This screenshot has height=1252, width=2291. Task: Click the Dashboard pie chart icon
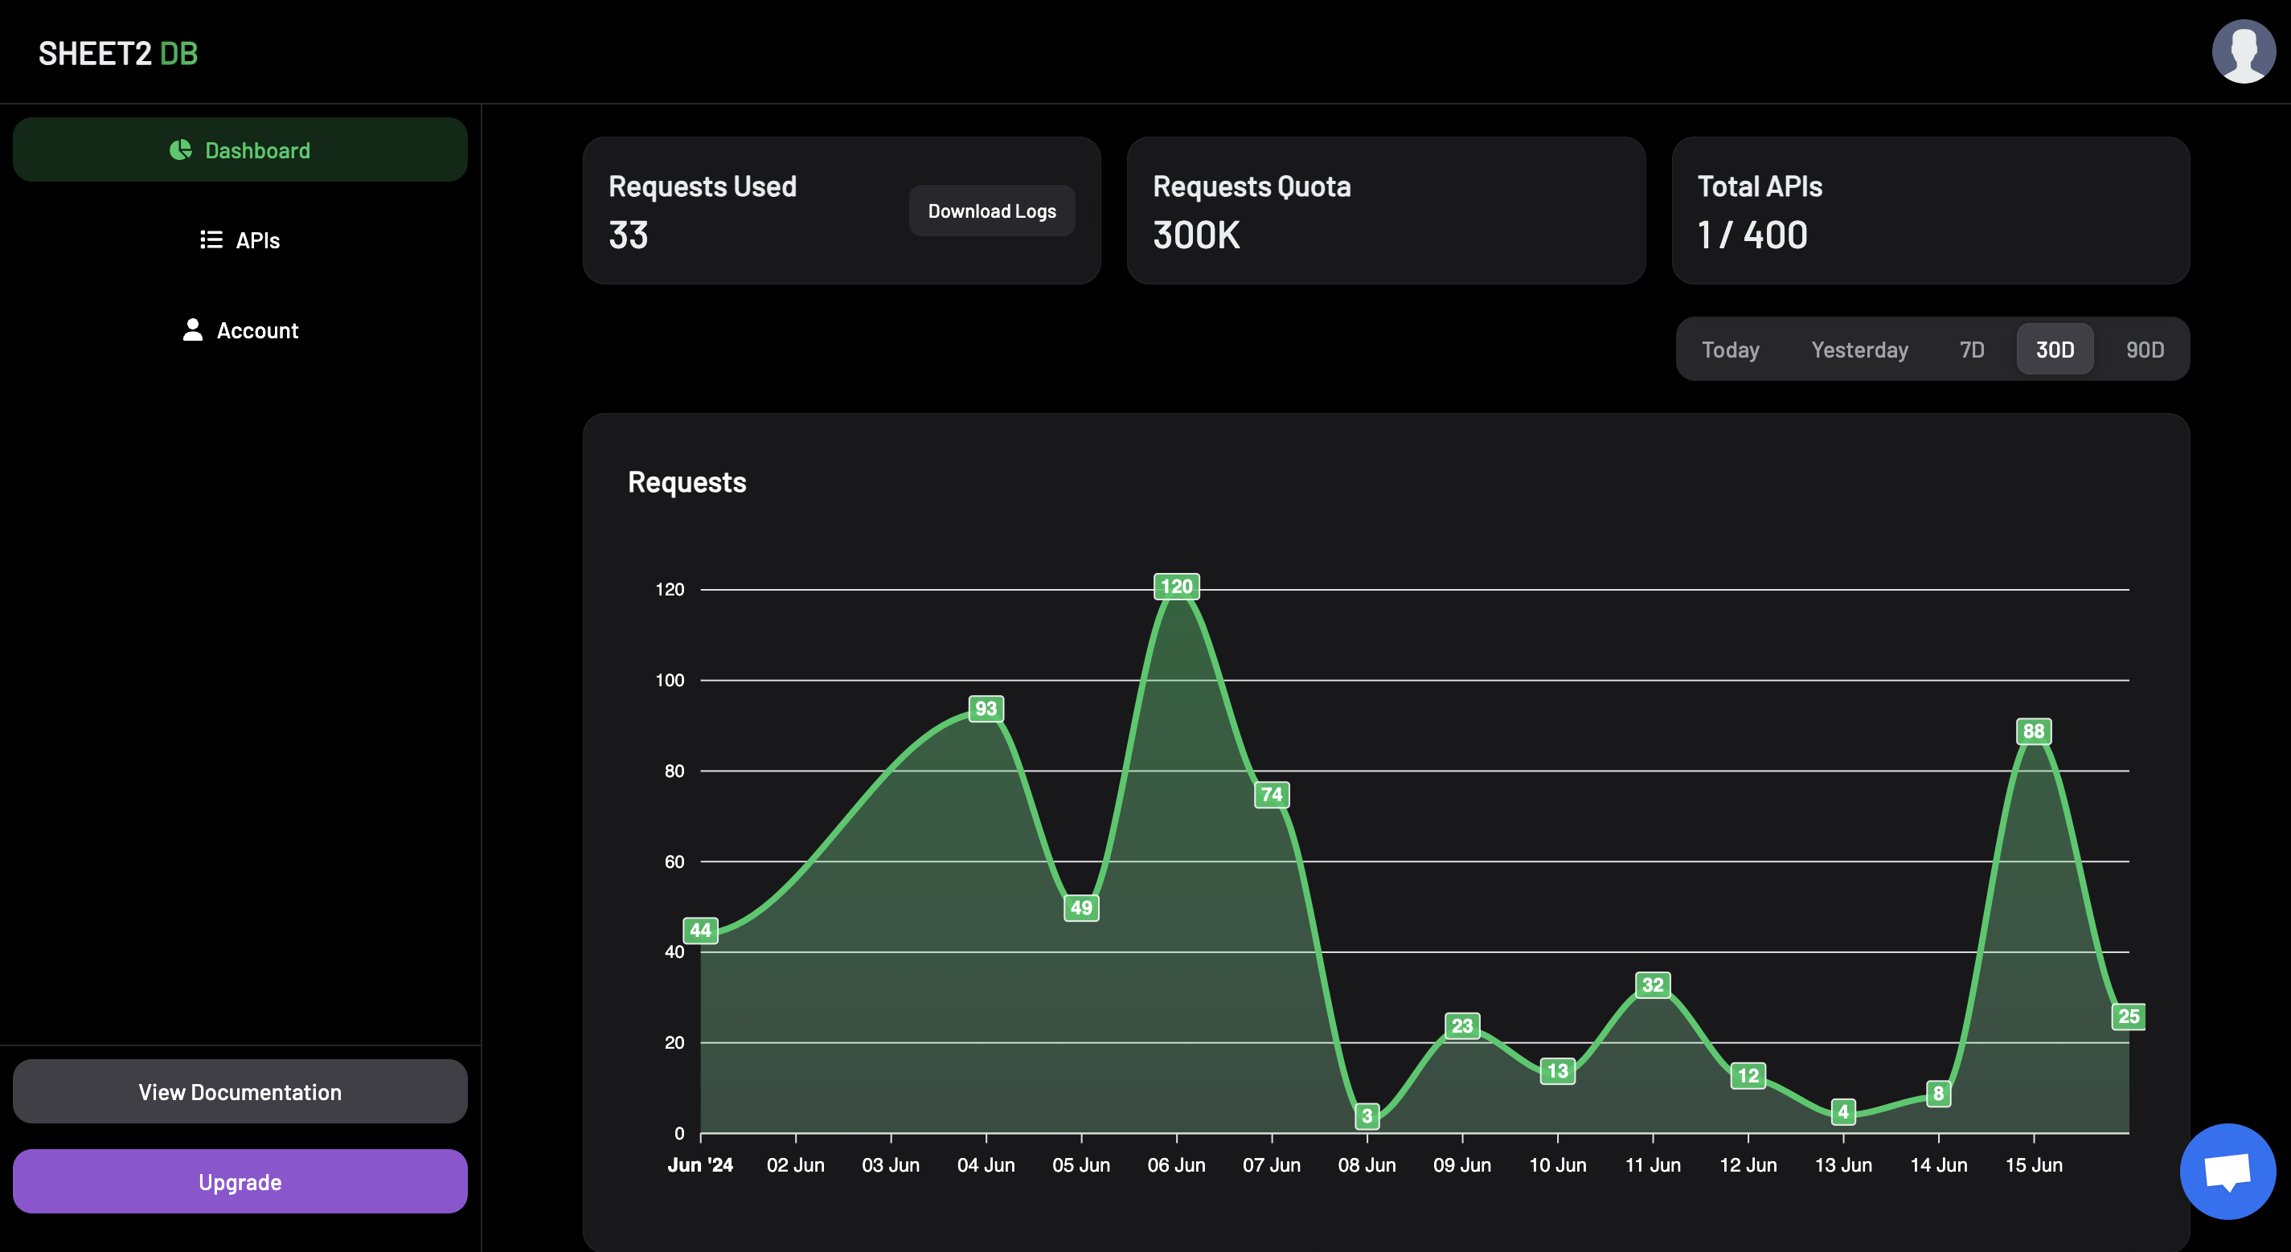(x=181, y=149)
